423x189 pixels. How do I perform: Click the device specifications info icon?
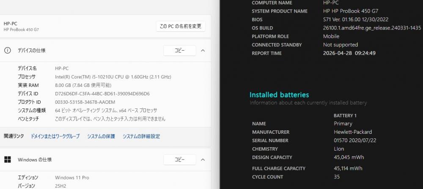(x=8, y=50)
